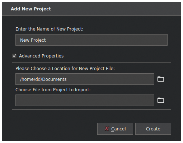Focus the empty import file field
Image resolution: width=183 pixels, height=143 pixels.
85,100
